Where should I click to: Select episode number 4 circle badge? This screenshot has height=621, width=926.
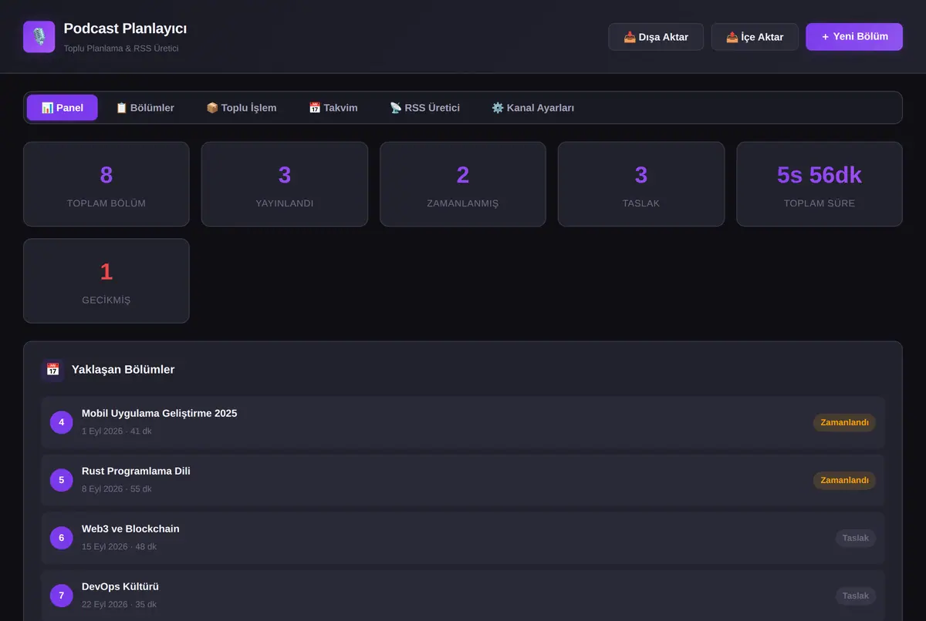(62, 422)
